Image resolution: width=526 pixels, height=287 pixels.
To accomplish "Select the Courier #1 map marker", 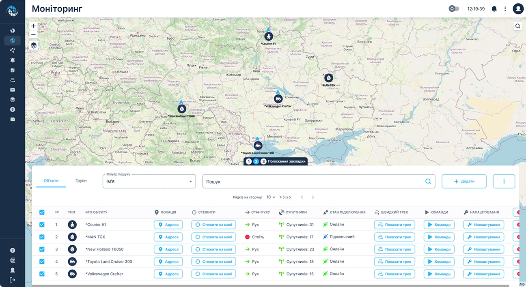I will (x=268, y=37).
